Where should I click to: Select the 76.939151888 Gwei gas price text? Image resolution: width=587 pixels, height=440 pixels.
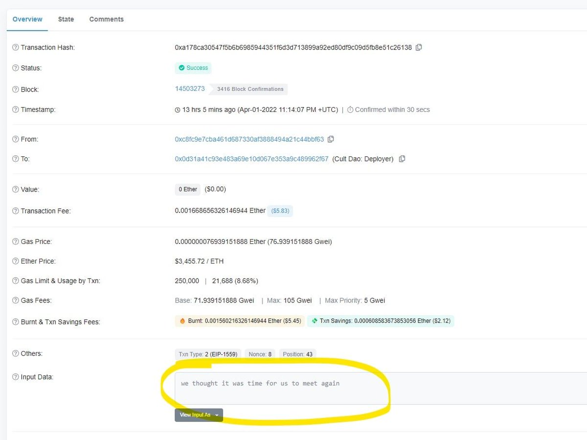(299, 242)
